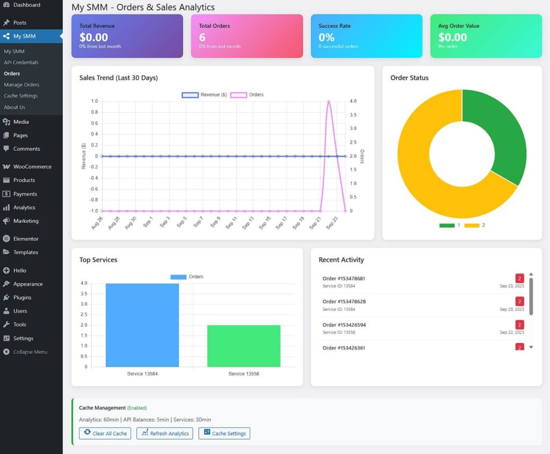Image resolution: width=550 pixels, height=454 pixels.
Task: Open Manage Orders submenu item
Action: click(x=21, y=85)
